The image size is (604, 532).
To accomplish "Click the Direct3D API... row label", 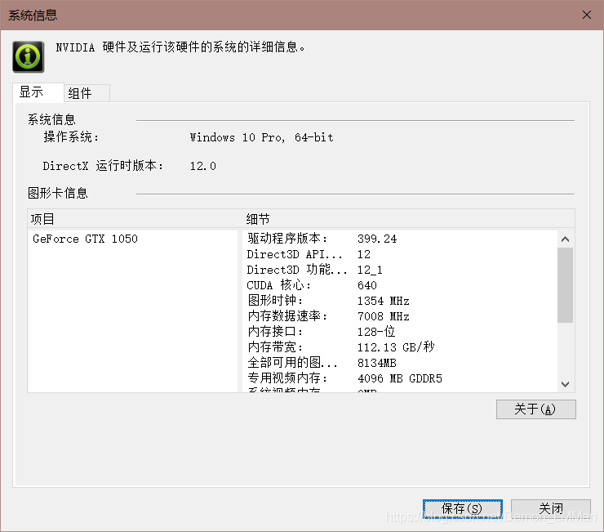I will 295,254.
